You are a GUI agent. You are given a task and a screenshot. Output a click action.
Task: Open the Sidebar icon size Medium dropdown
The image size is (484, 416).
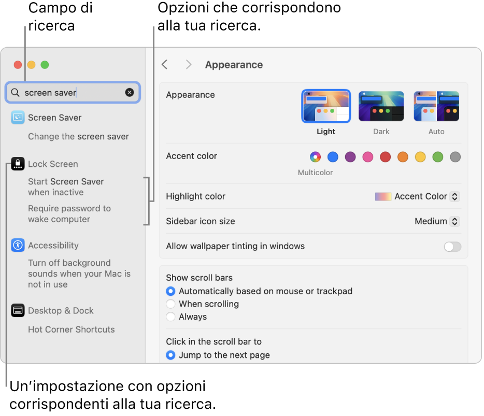pos(437,221)
